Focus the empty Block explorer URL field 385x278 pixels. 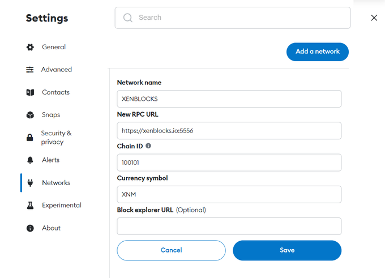[x=229, y=226]
